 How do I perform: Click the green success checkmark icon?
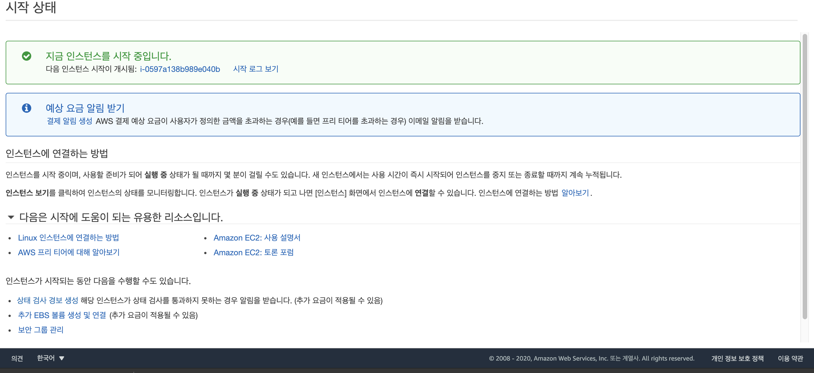[x=27, y=56]
